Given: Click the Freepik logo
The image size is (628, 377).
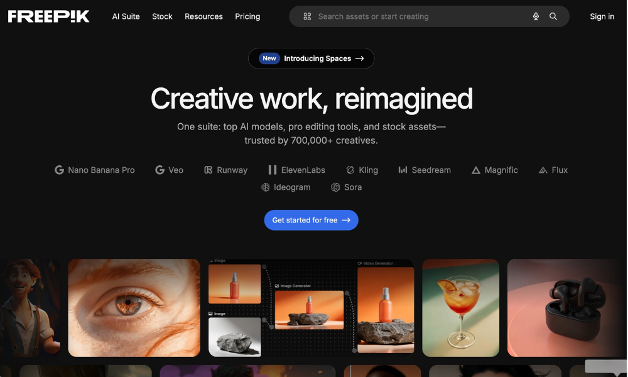Looking at the screenshot, I should click(x=49, y=16).
